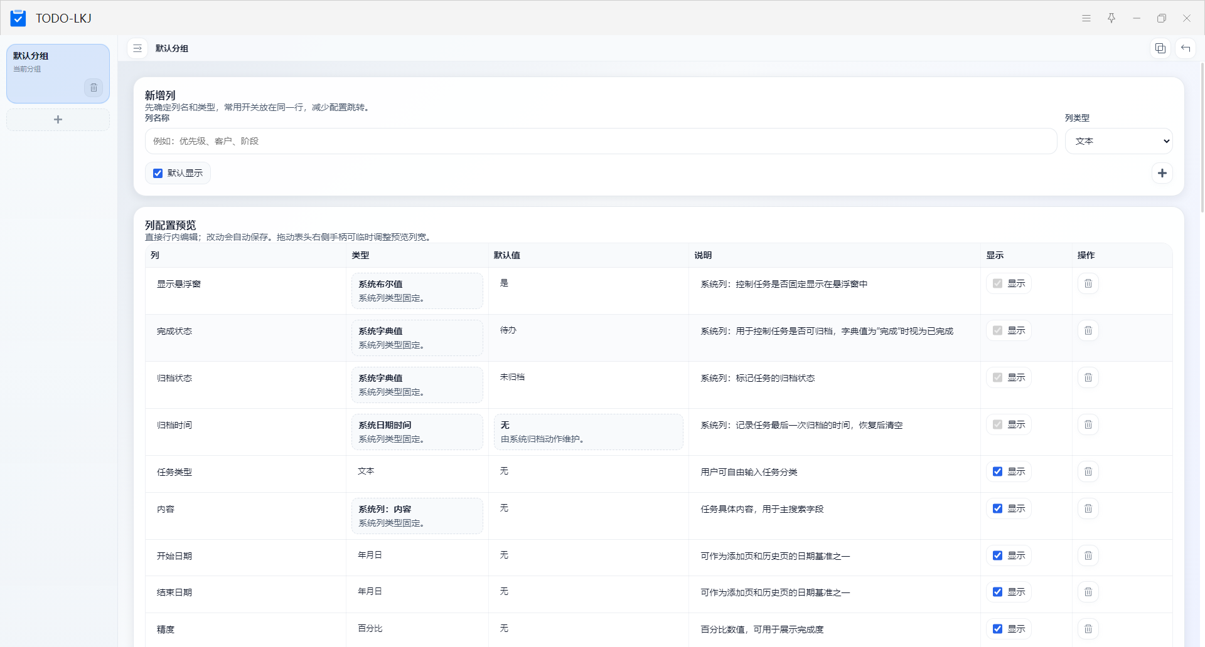The image size is (1205, 647).
Task: Toggle 显示 checkbox for 开始日期
Action: click(x=997, y=555)
